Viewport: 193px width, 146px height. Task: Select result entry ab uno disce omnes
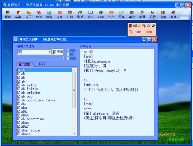(x=38, y=100)
